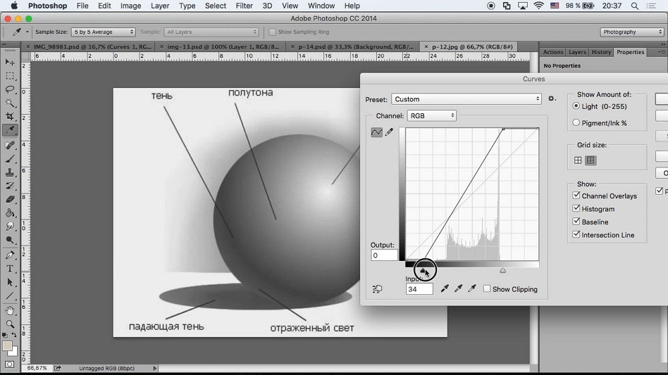Select the Pen tool
Screen dimensions: 668x375
[10, 255]
